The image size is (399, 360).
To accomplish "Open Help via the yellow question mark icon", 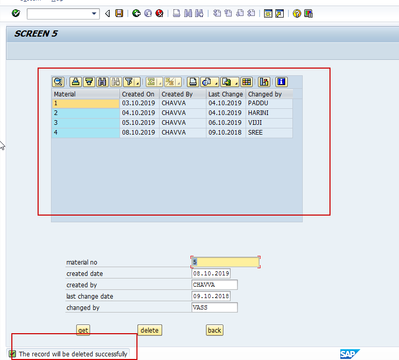I will tap(297, 13).
